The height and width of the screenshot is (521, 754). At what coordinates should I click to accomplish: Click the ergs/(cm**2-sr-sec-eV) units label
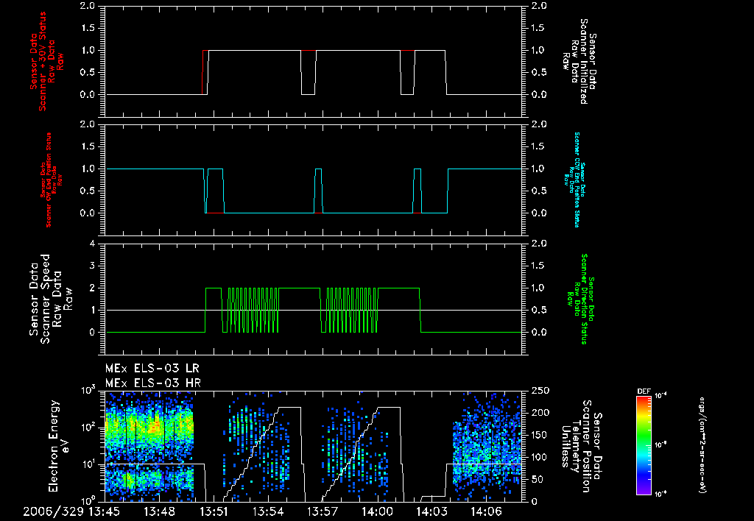pyautogui.click(x=702, y=445)
